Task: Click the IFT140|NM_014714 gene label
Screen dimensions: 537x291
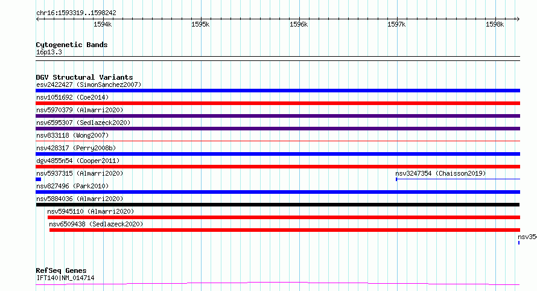Action: point(65,278)
